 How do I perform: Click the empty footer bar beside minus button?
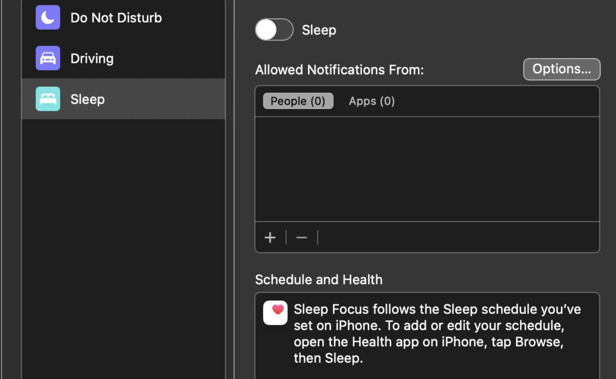coord(458,237)
